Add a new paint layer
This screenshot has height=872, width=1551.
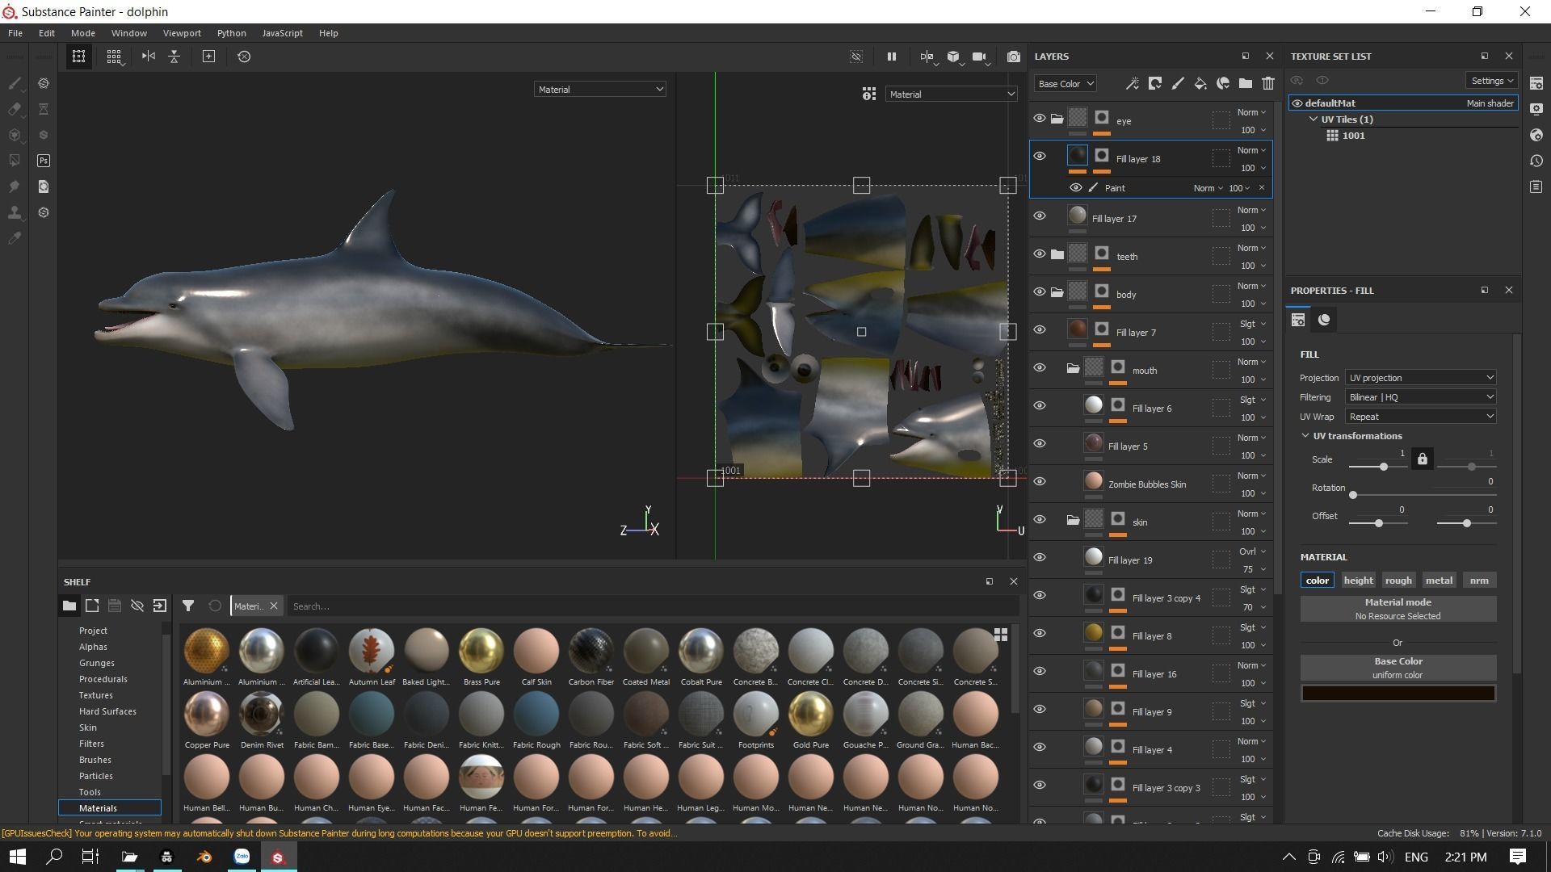pos(1178,83)
